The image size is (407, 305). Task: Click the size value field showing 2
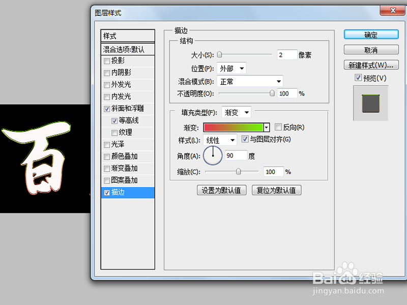(287, 55)
